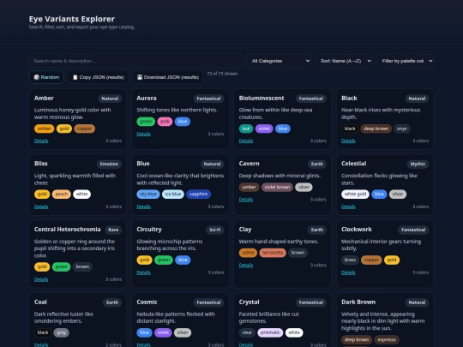Viewport: 463px width, 347px height.
Task: Click the copper chip on Amber card
Action: pos(84,129)
